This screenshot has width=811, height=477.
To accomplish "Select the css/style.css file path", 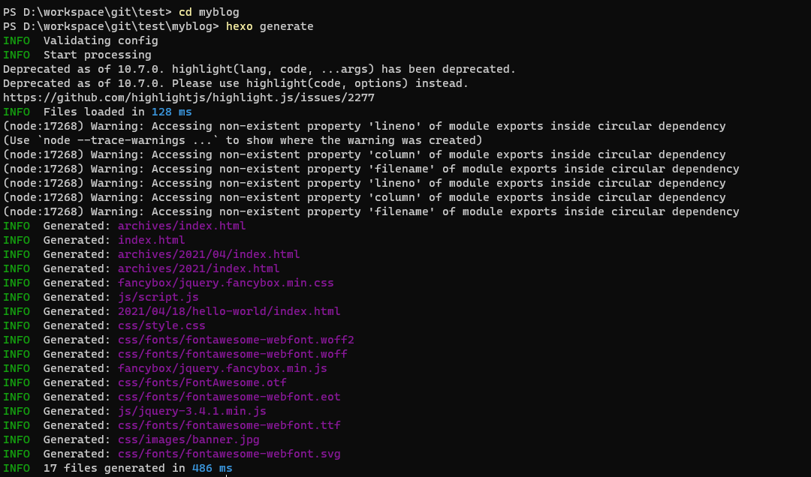I will point(161,325).
